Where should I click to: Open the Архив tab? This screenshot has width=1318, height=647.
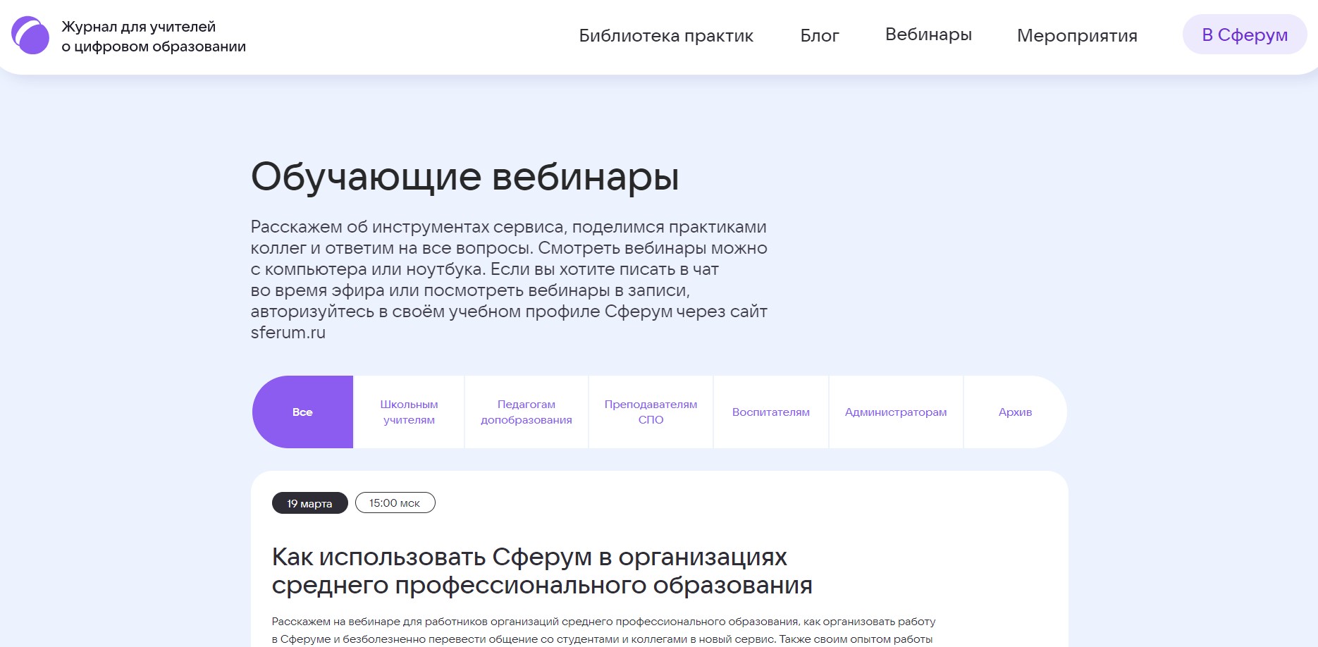click(1015, 412)
